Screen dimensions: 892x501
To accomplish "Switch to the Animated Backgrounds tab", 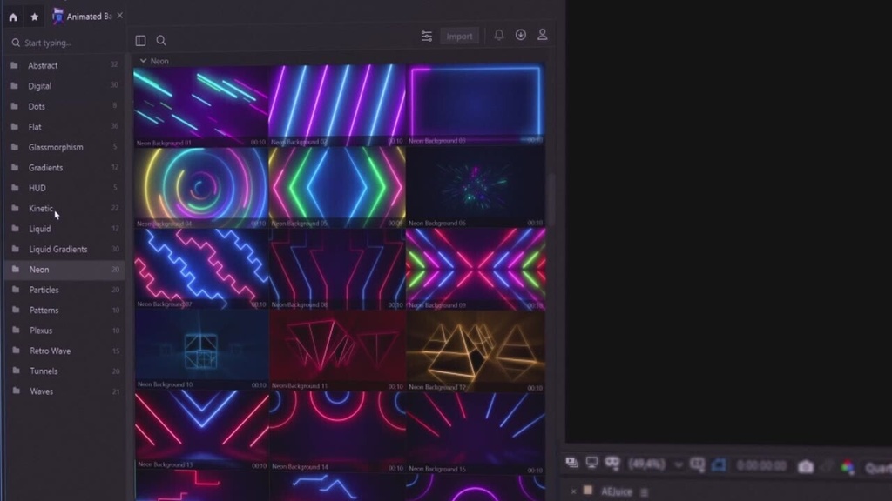I will pos(83,17).
